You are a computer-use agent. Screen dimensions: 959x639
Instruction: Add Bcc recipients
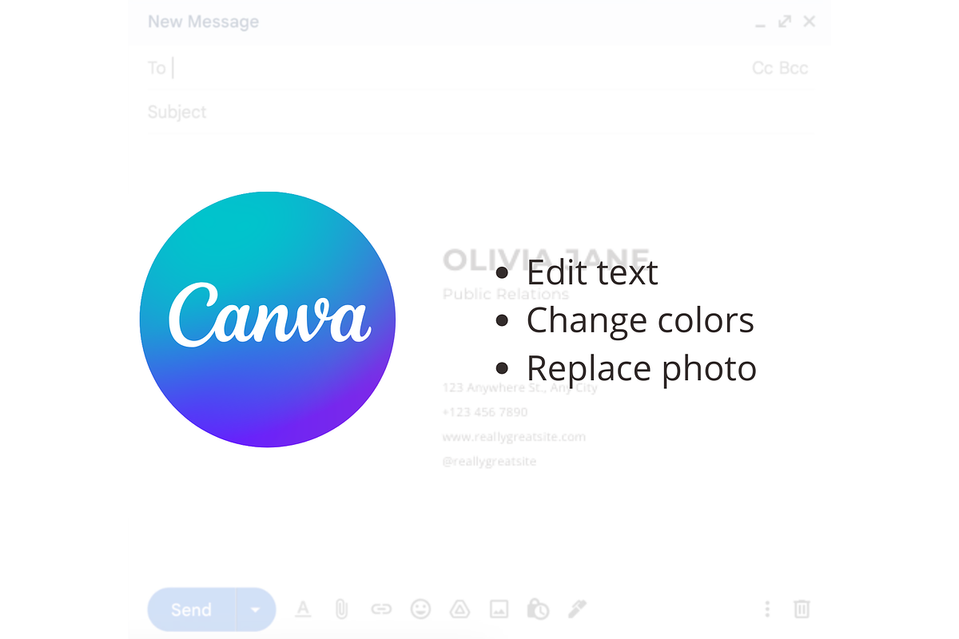(x=794, y=69)
